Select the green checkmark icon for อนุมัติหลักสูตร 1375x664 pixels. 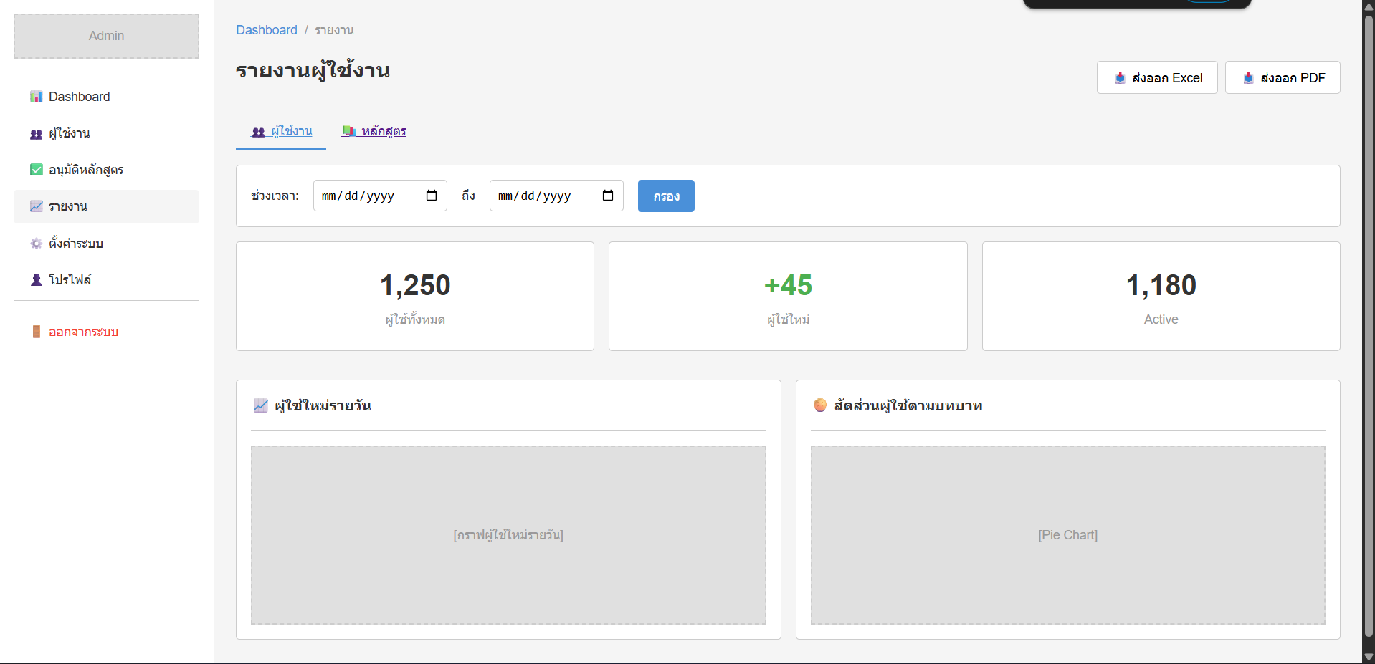[36, 169]
